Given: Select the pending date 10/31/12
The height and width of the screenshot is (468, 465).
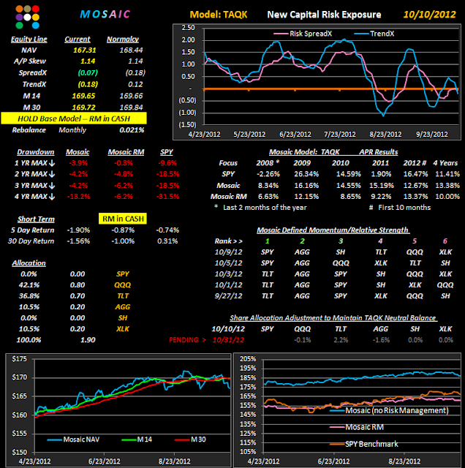Looking at the screenshot, I should 228,340.
